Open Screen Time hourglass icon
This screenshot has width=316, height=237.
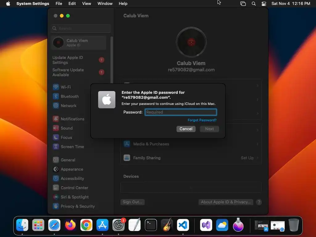tap(56, 147)
